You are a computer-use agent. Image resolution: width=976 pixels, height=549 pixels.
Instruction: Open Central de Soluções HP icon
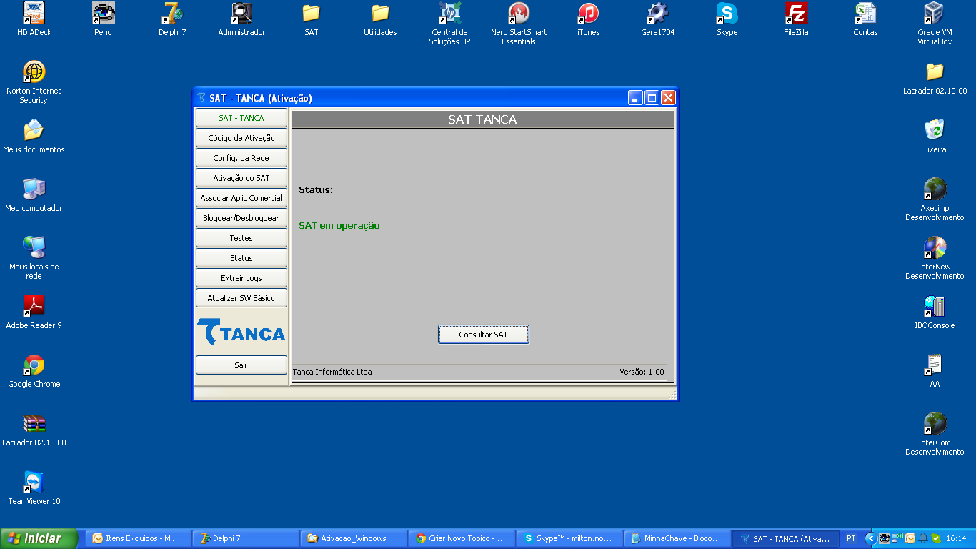(449, 24)
